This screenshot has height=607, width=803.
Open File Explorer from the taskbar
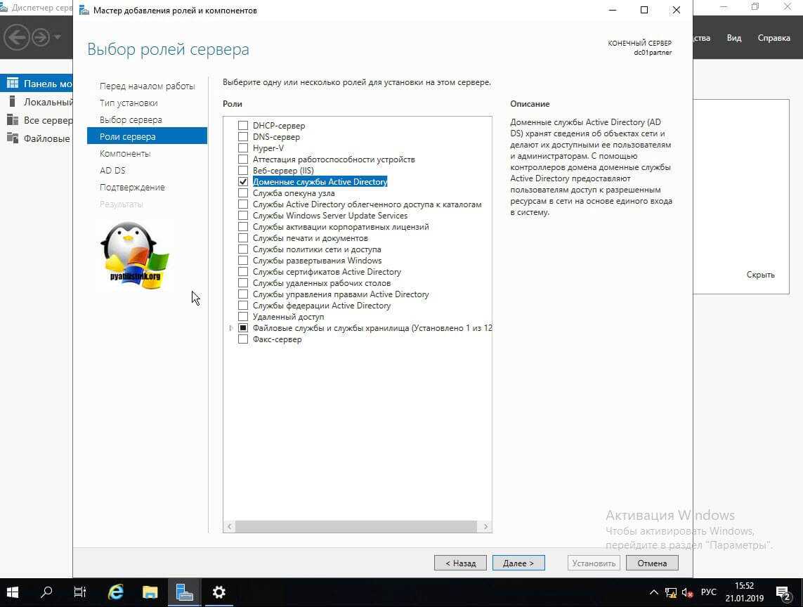point(150,592)
